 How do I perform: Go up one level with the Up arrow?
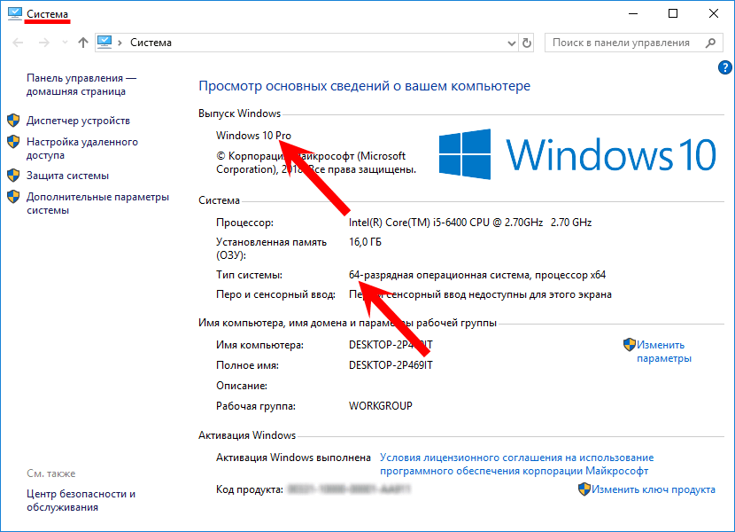83,43
